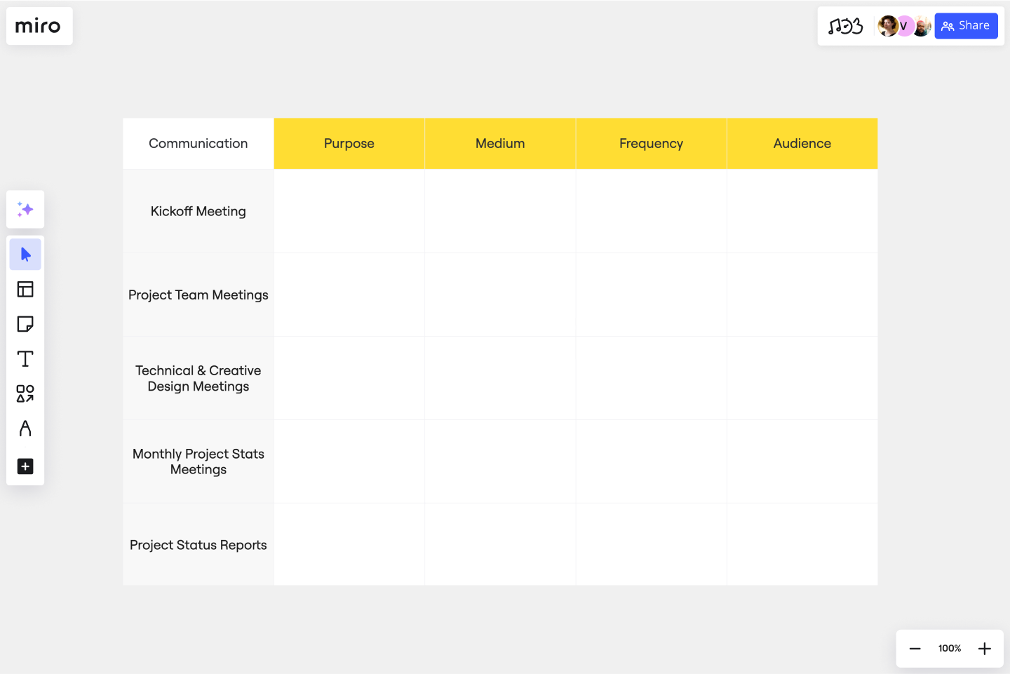Open the shapes and arrows tool
1010x674 pixels.
coord(25,393)
